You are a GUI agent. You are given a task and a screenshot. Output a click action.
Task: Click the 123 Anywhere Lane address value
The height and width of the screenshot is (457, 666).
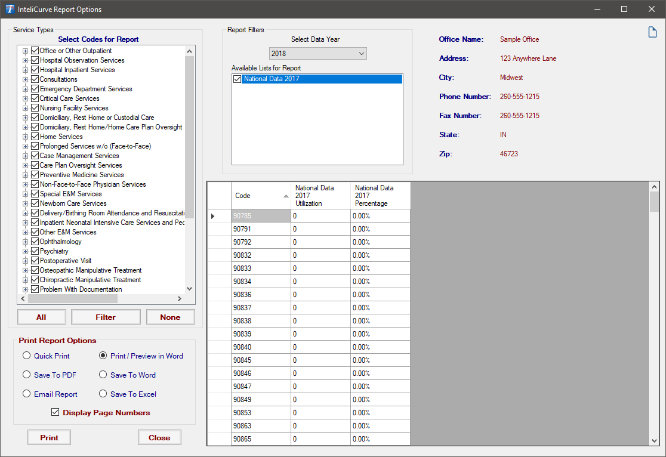(528, 58)
